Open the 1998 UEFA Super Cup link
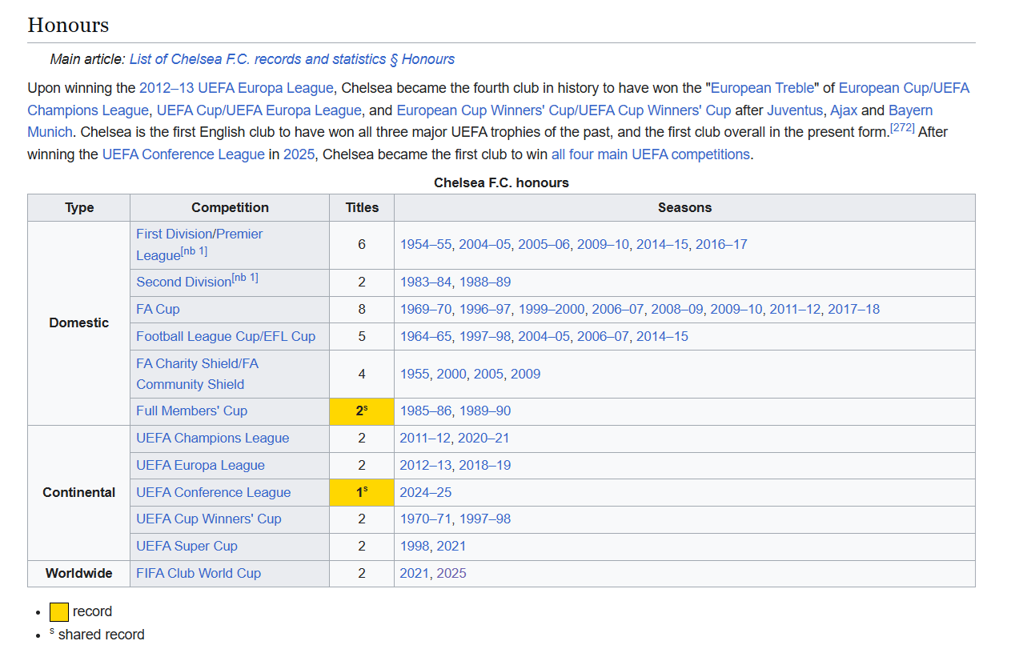The image size is (1015, 653). 415,547
